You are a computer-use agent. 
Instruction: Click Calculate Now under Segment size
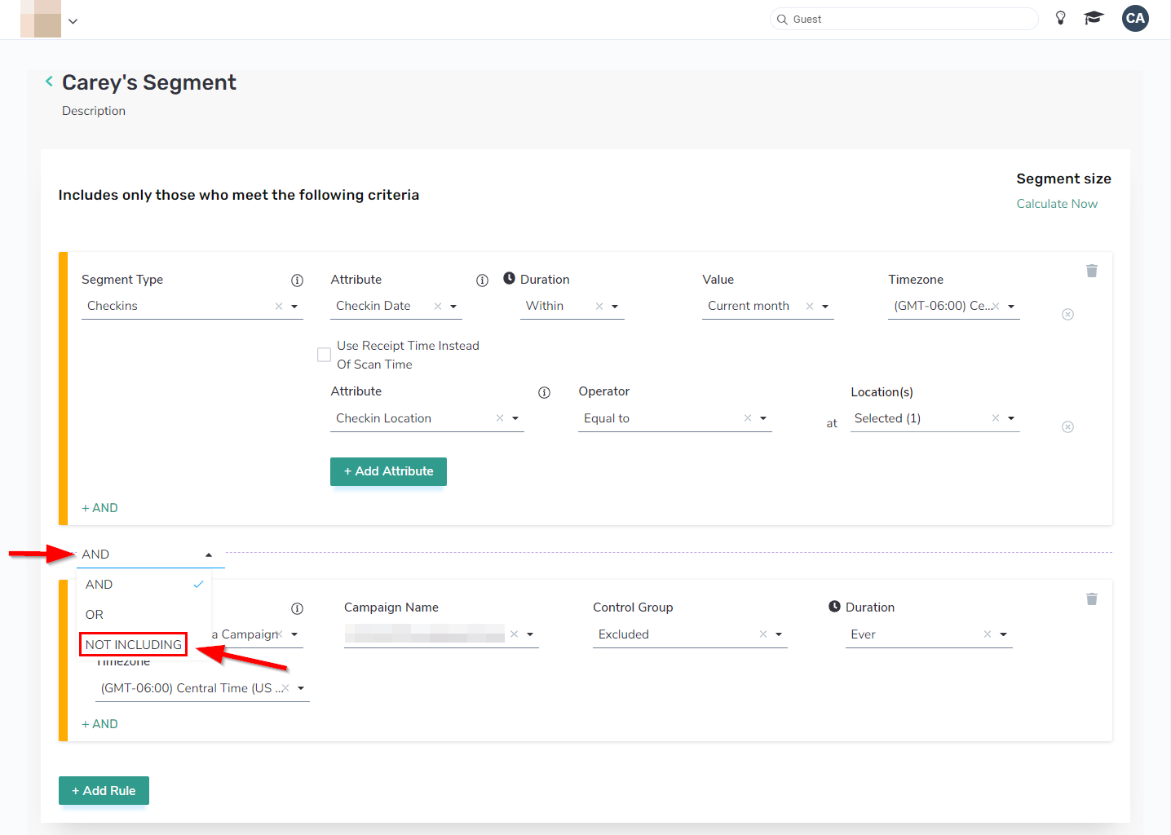point(1057,203)
